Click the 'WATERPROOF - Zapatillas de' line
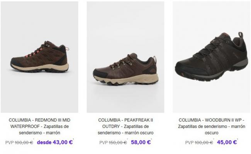Image resolution: width=251 pixels, height=154 pixels. [39, 126]
